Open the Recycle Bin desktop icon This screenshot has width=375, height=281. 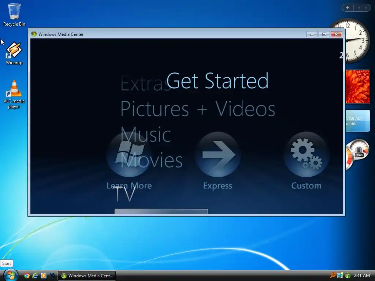pos(14,15)
